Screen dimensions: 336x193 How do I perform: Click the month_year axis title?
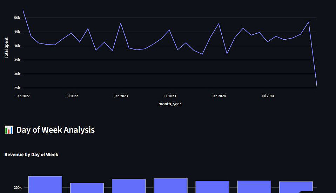[x=170, y=104]
